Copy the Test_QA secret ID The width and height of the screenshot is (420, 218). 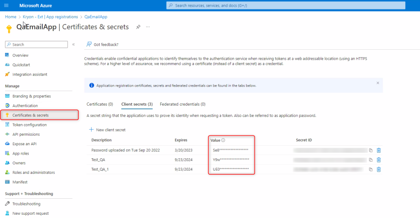[371, 160]
